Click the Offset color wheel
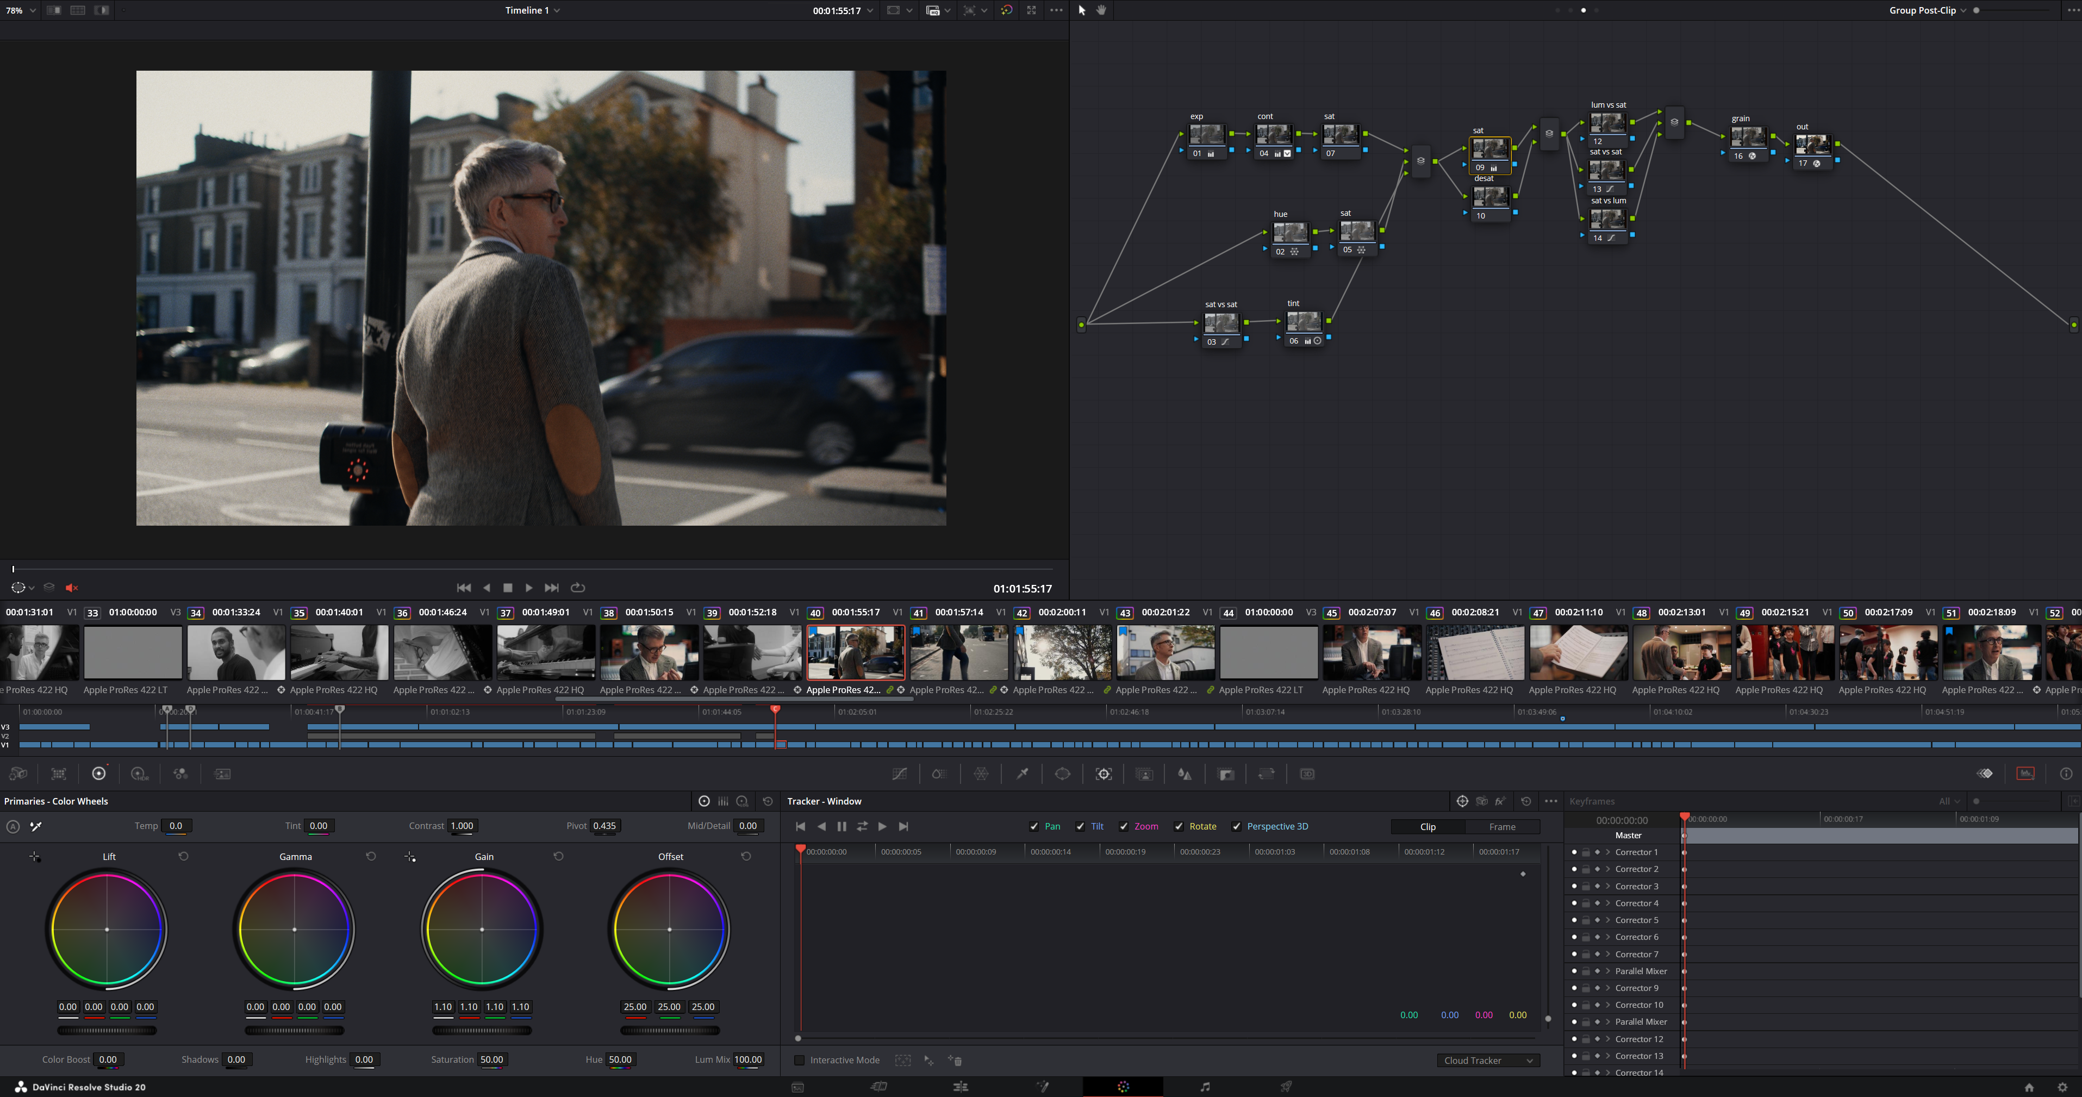 670,930
